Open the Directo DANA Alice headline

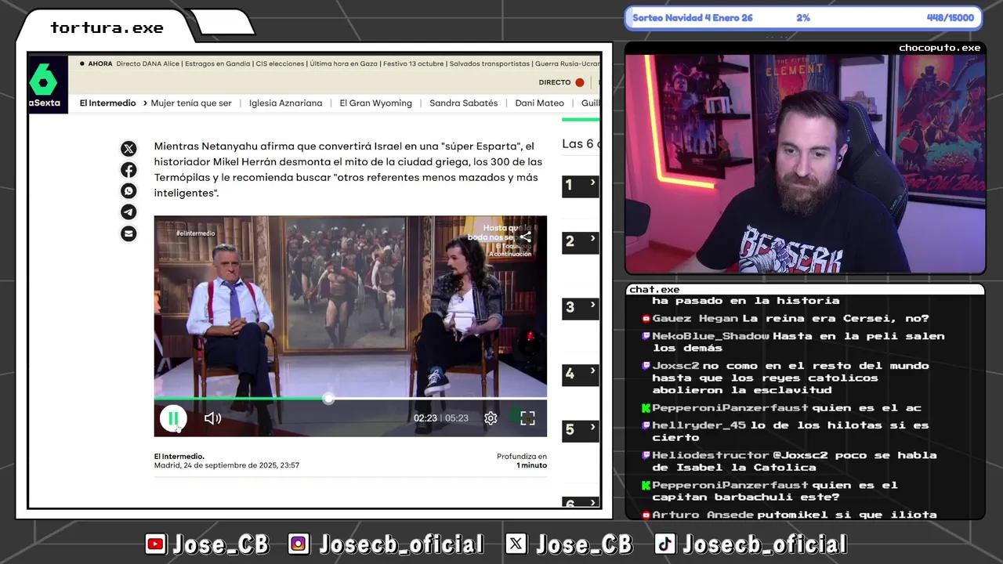pos(147,63)
